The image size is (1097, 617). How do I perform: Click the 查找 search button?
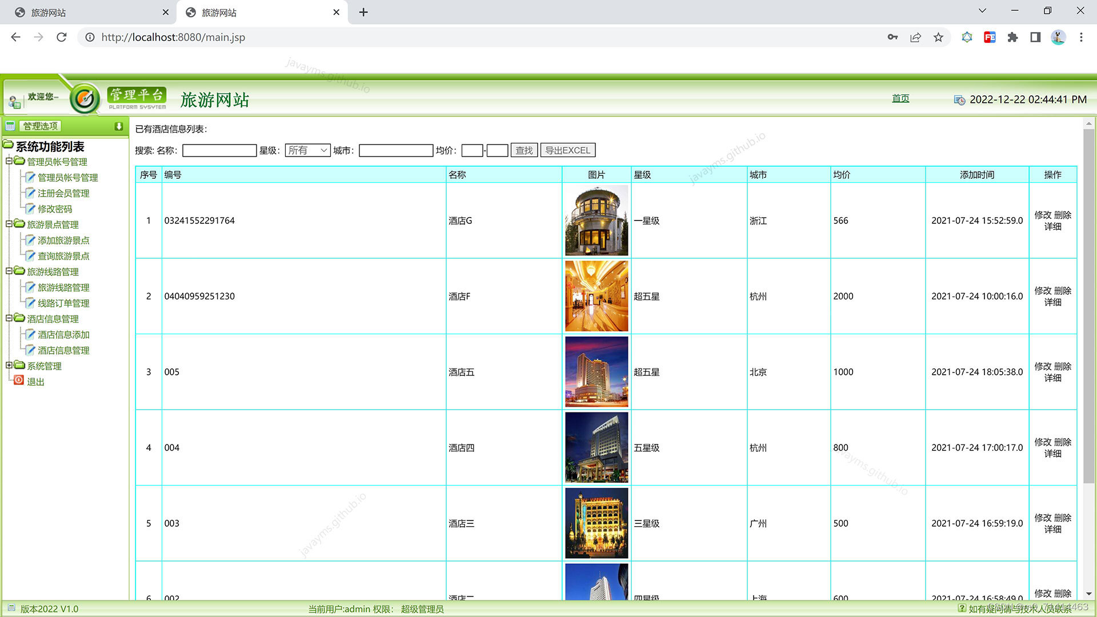(x=523, y=150)
